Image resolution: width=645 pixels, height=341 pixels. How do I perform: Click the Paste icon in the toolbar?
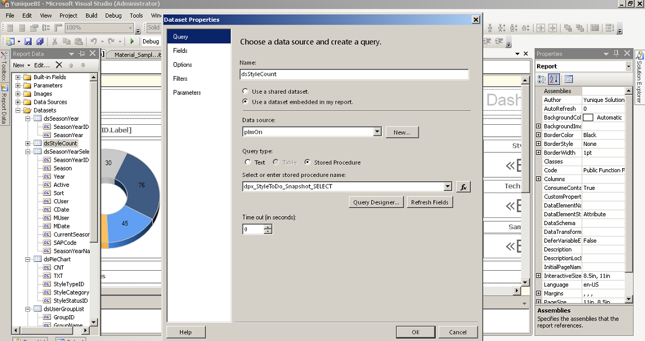(x=78, y=42)
